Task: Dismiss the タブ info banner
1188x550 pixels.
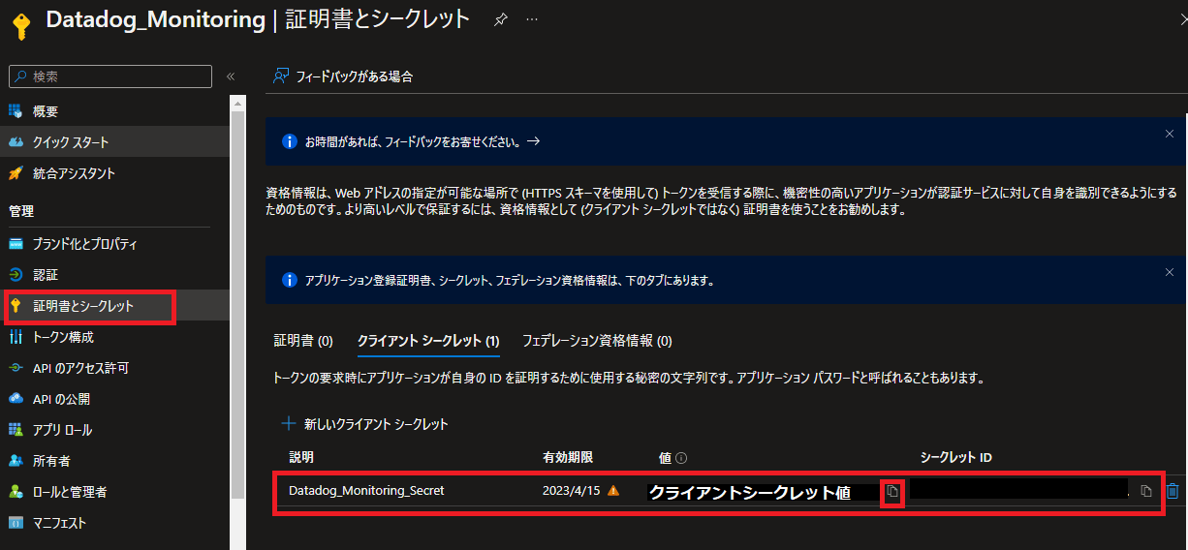Action: point(1170,272)
